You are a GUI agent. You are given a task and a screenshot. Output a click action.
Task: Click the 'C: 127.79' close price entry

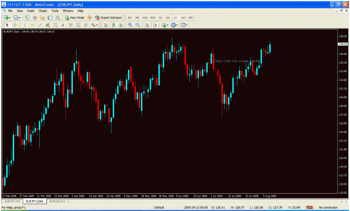click(276, 208)
